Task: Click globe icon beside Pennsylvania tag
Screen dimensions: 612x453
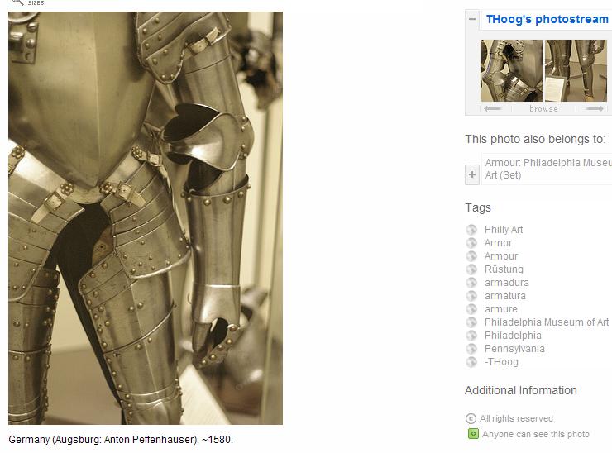Action: [471, 349]
